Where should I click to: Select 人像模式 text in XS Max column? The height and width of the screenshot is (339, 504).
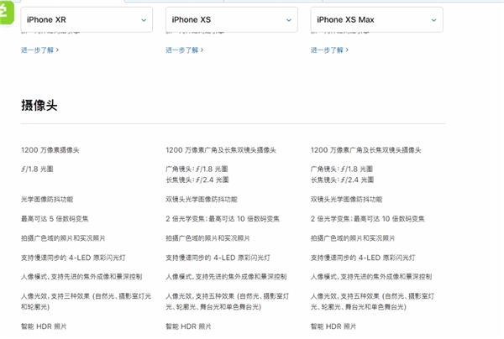[x=323, y=277]
